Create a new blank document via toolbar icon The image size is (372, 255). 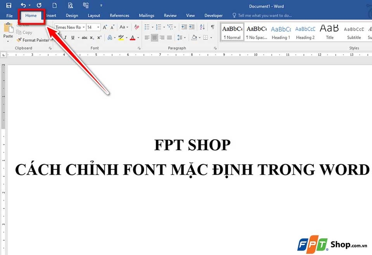[x=54, y=5]
